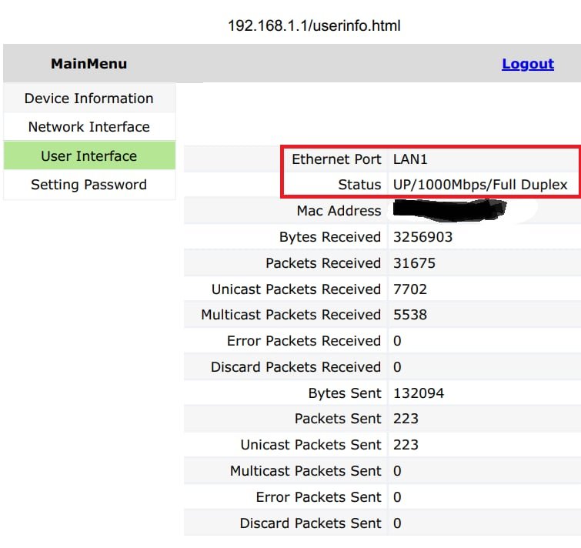The width and height of the screenshot is (581, 548).
Task: Click the MainMenu header
Action: pos(88,64)
